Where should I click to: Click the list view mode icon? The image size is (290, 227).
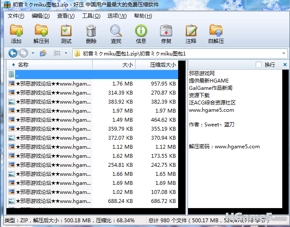pyautogui.click(x=57, y=53)
